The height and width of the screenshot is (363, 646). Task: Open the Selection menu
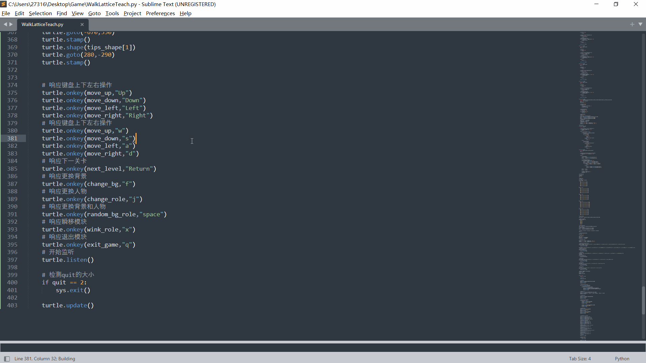coord(40,13)
